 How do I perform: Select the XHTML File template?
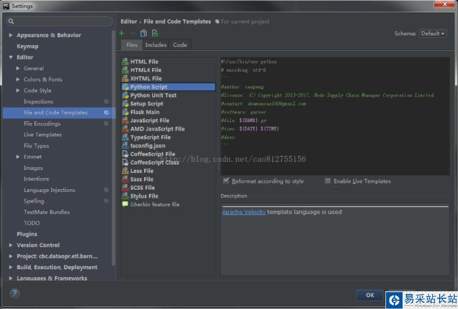[x=168, y=78]
